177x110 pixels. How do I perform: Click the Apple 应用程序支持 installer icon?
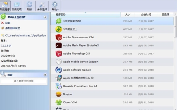coord(59,78)
